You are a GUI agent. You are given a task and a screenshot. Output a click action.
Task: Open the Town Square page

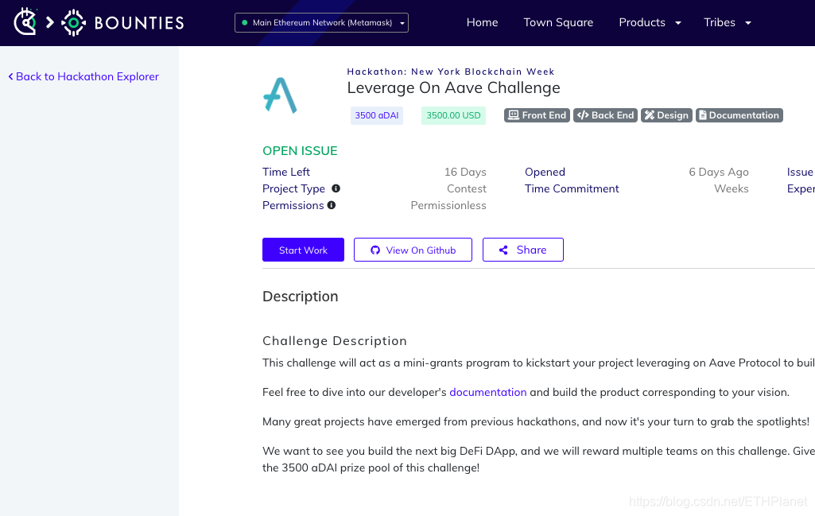coord(558,22)
